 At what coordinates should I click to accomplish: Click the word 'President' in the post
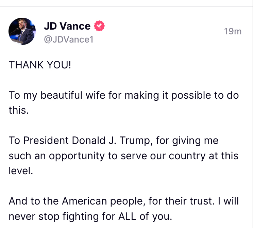point(45,141)
